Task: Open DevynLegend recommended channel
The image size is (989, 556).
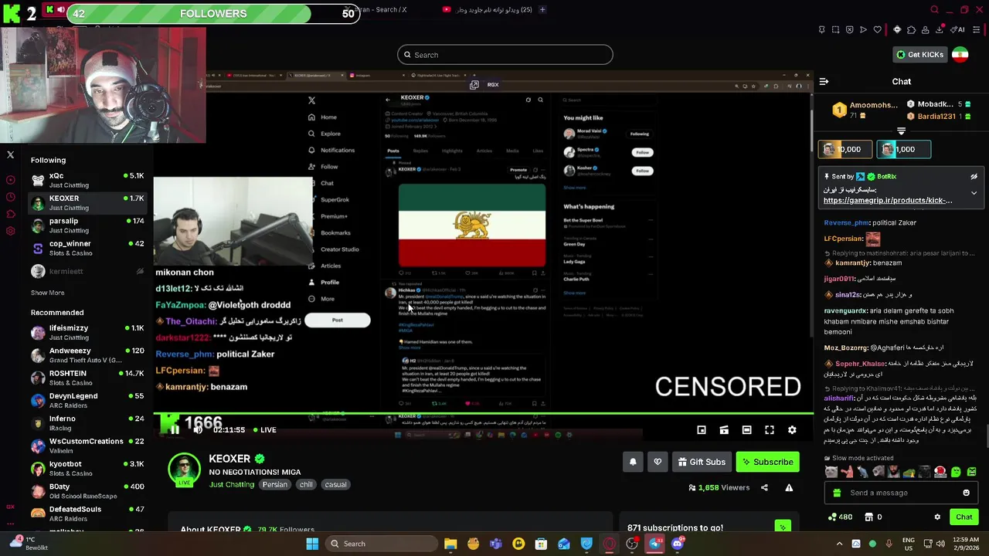Action: coord(87,400)
